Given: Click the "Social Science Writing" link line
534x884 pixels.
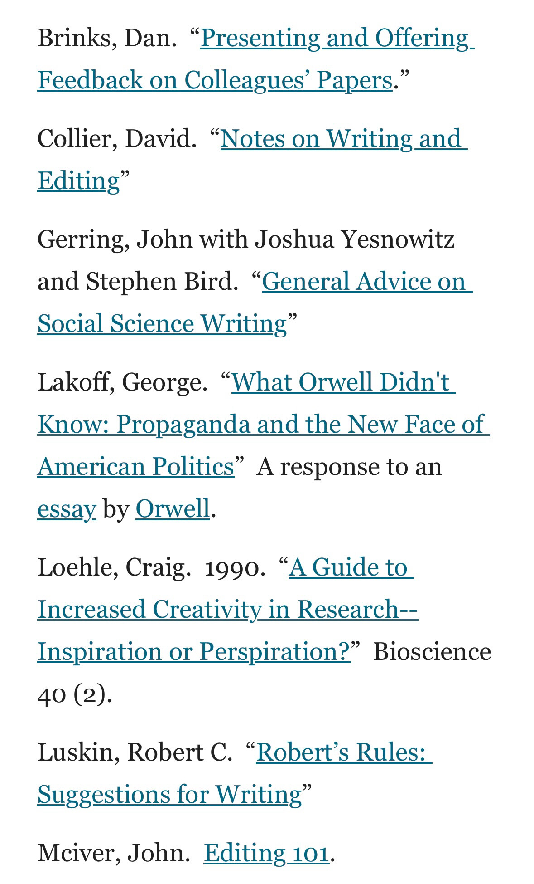Looking at the screenshot, I should [163, 324].
